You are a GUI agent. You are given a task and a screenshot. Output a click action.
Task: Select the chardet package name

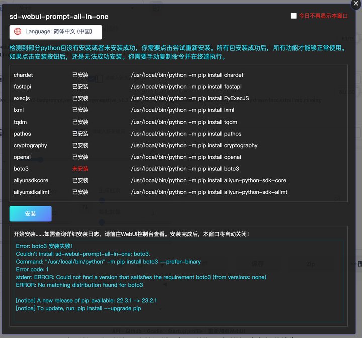pyautogui.click(x=23, y=75)
